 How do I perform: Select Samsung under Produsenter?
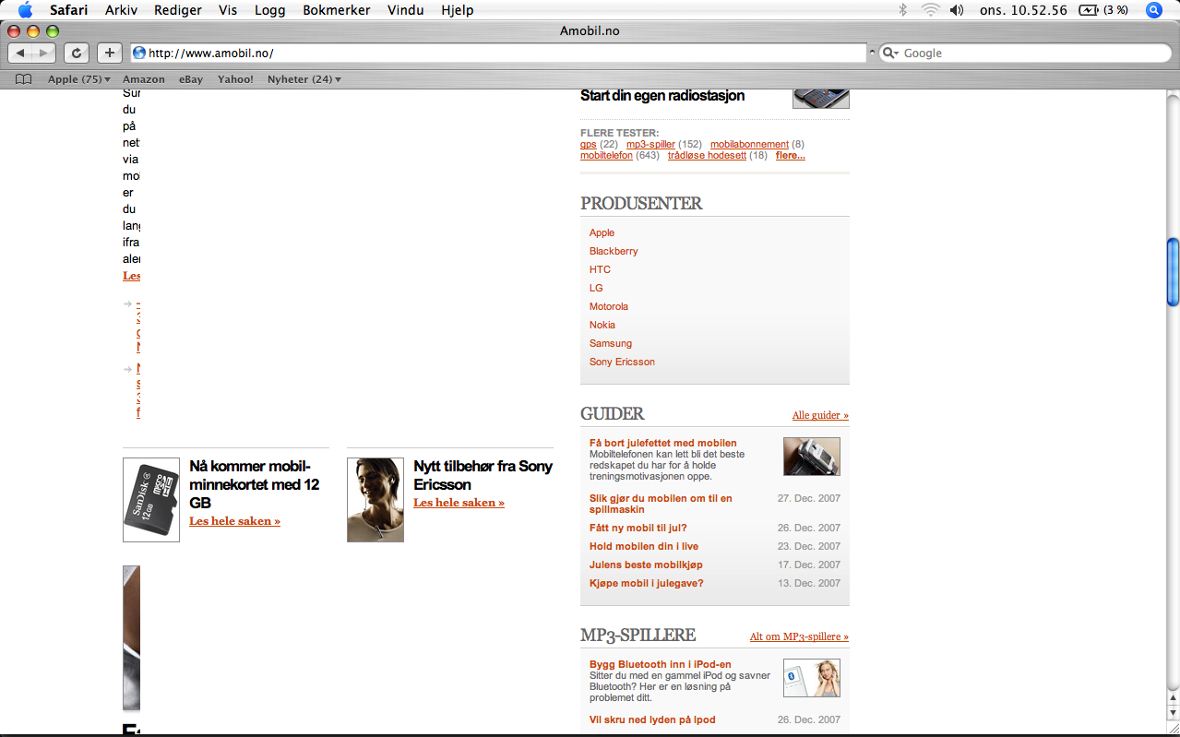(611, 343)
